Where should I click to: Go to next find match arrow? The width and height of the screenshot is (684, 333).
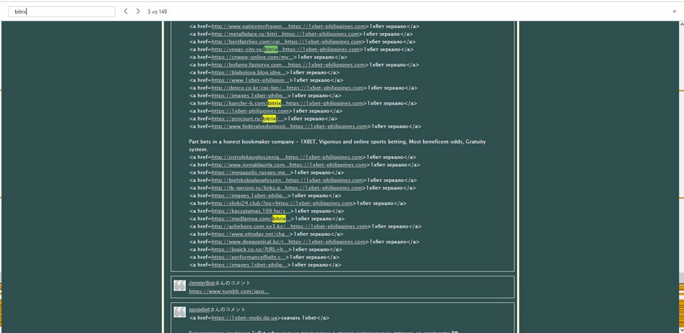(138, 12)
